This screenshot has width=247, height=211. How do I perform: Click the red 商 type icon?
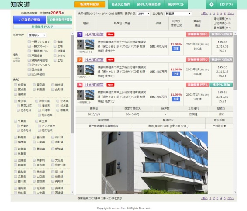point(80,85)
